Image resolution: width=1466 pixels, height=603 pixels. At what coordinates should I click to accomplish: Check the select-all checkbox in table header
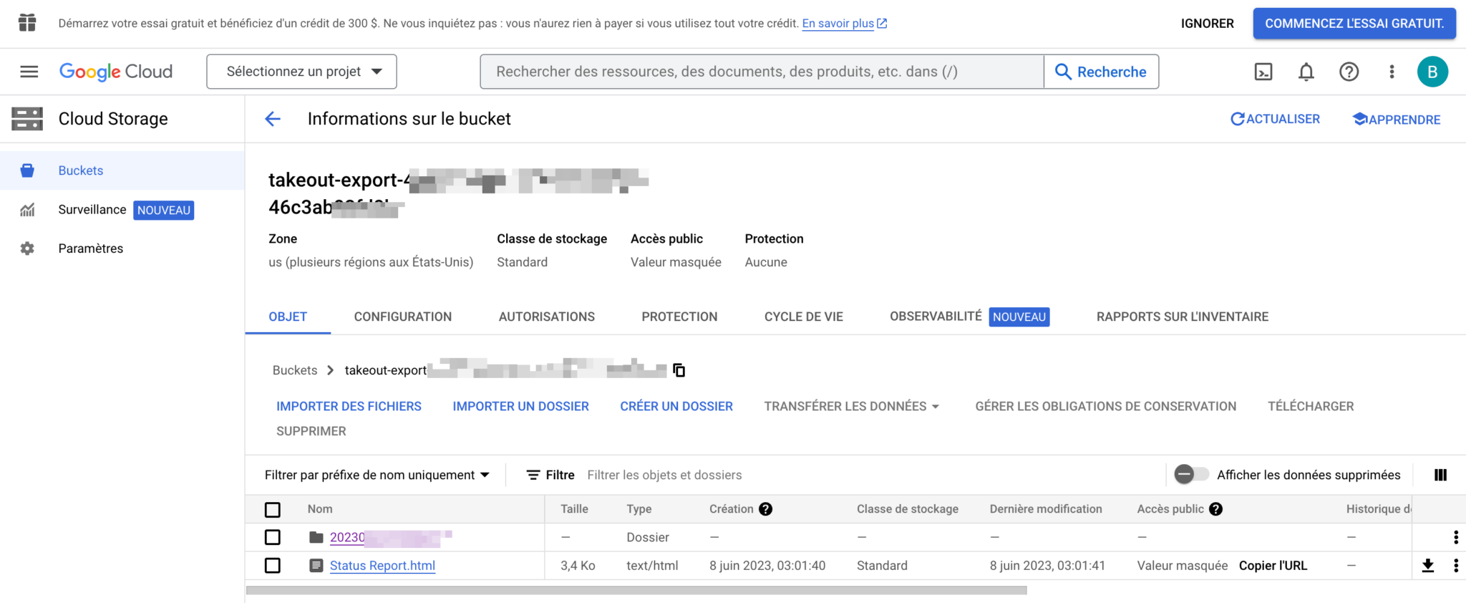(272, 509)
